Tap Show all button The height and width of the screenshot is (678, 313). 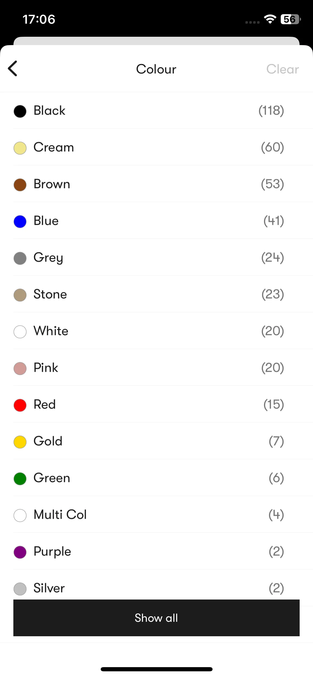(156, 618)
